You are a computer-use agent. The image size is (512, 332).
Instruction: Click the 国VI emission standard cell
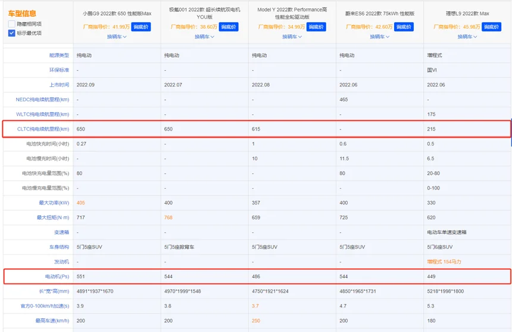tap(432, 70)
